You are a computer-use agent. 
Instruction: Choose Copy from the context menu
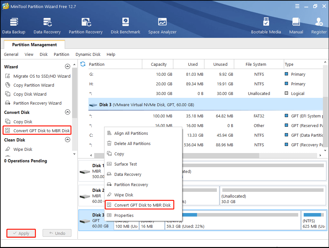(143, 154)
